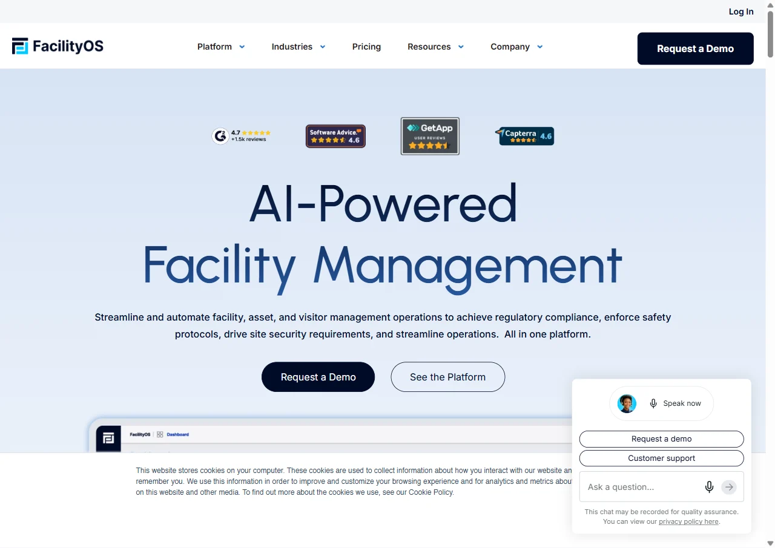This screenshot has height=548, width=775.
Task: Open the G2 4.7 reviews badge
Action: coord(241,136)
